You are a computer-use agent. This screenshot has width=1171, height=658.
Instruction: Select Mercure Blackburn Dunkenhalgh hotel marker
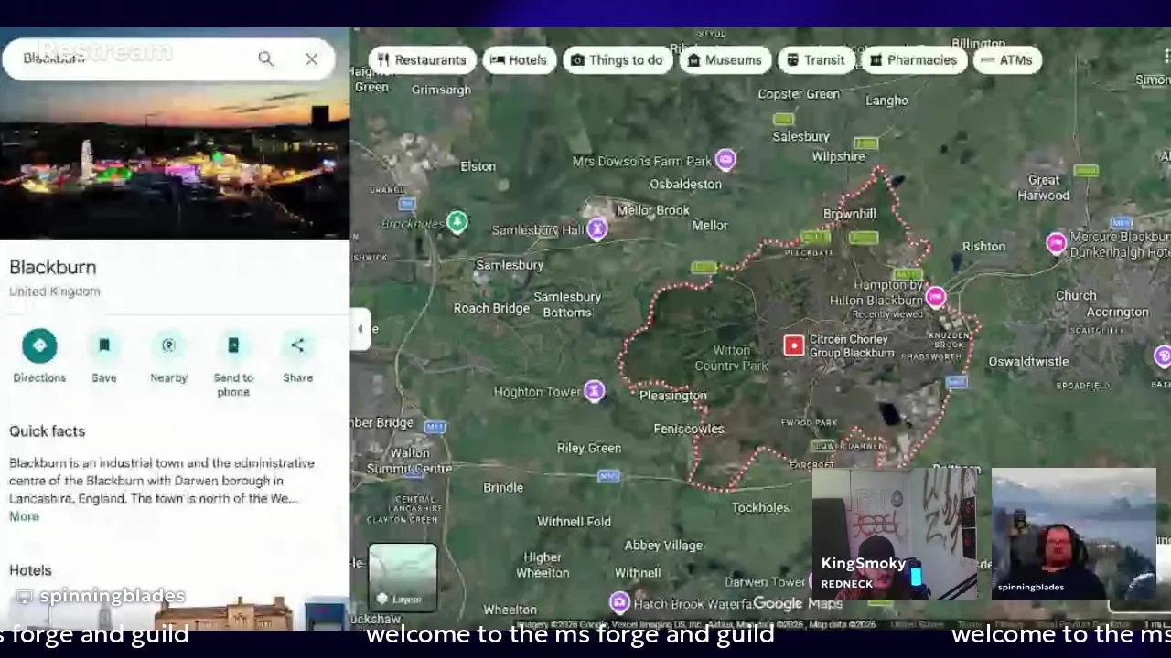point(1056,243)
